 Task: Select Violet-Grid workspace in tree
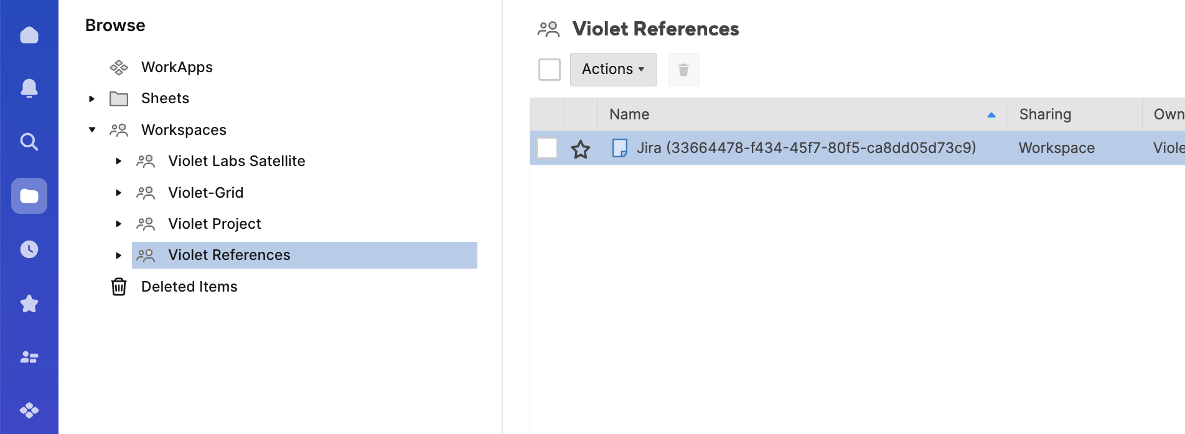[205, 193]
